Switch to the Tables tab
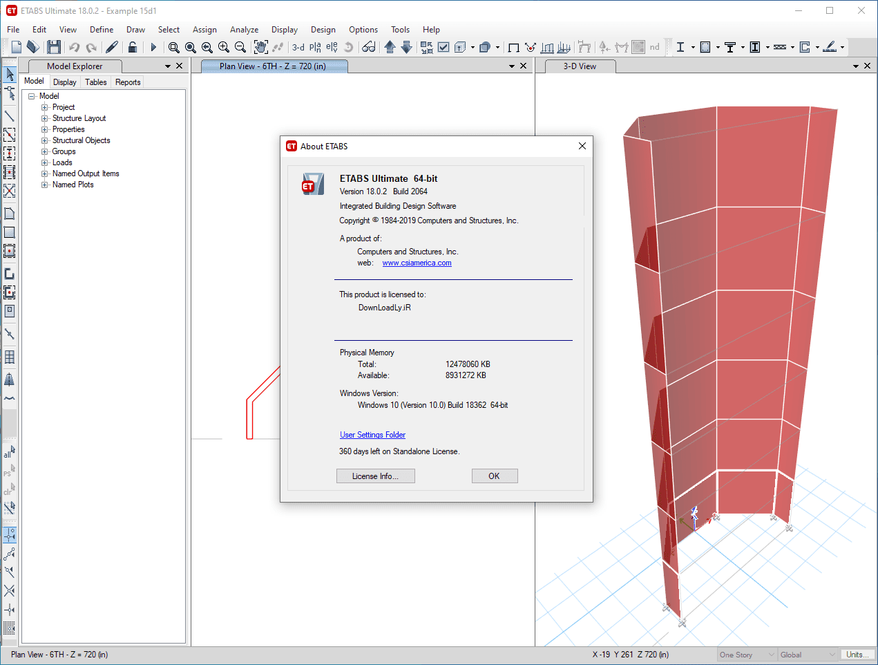The height and width of the screenshot is (665, 878). (x=96, y=82)
